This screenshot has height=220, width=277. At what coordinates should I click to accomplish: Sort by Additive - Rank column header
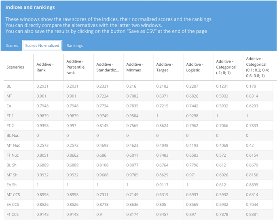pyautogui.click(x=44, y=67)
